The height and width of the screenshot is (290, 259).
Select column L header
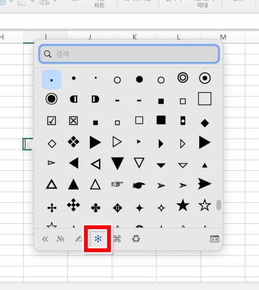tap(178, 37)
